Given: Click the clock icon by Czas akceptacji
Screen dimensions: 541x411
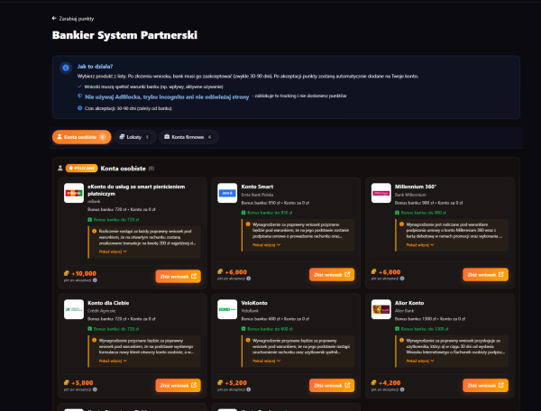Looking at the screenshot, I should point(79,108).
